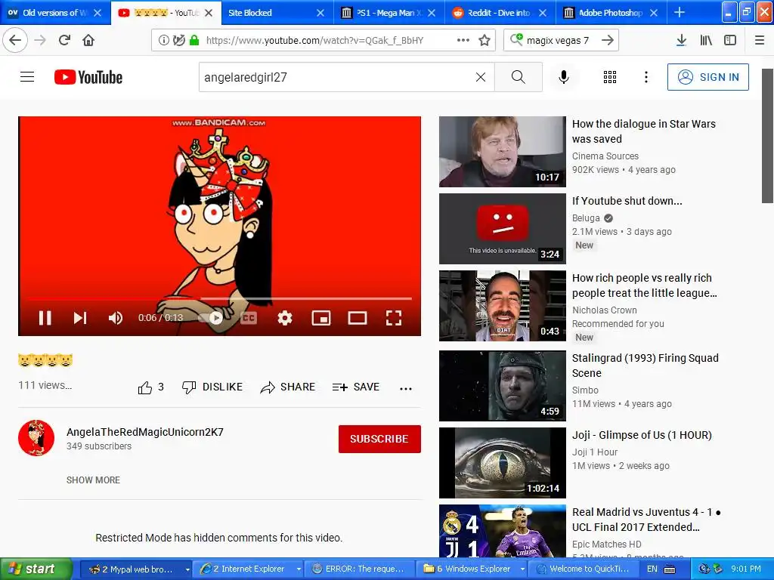Reload the current page
Viewport: 774px width, 580px height.
65,40
